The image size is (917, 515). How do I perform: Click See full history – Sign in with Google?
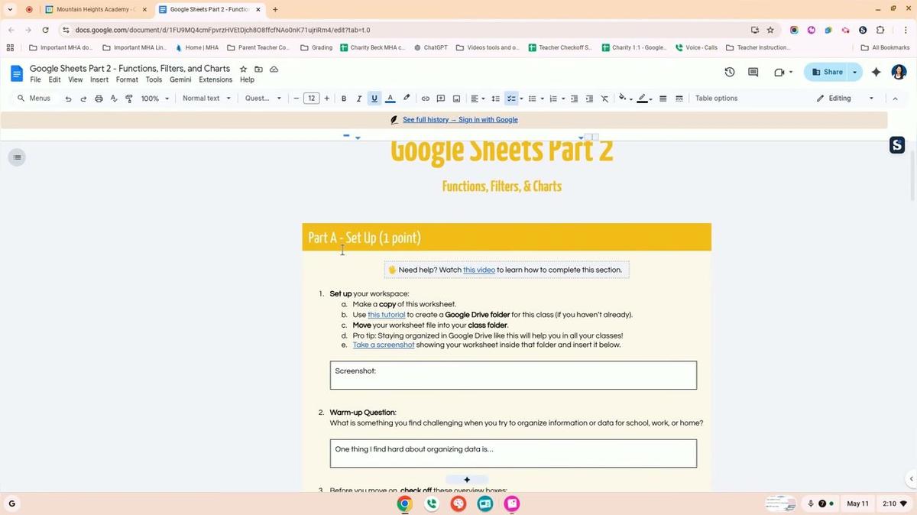click(460, 120)
